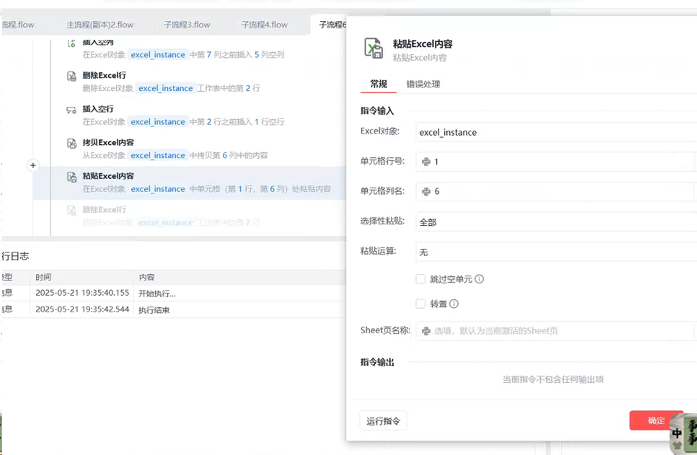
Task: Enable the 转置 checkbox
Action: 421,304
